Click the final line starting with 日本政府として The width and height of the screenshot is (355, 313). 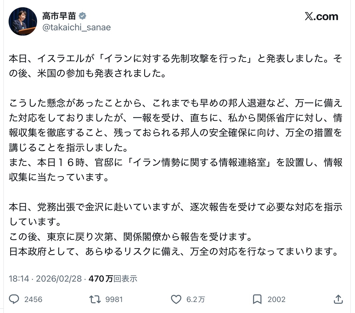pos(173,252)
